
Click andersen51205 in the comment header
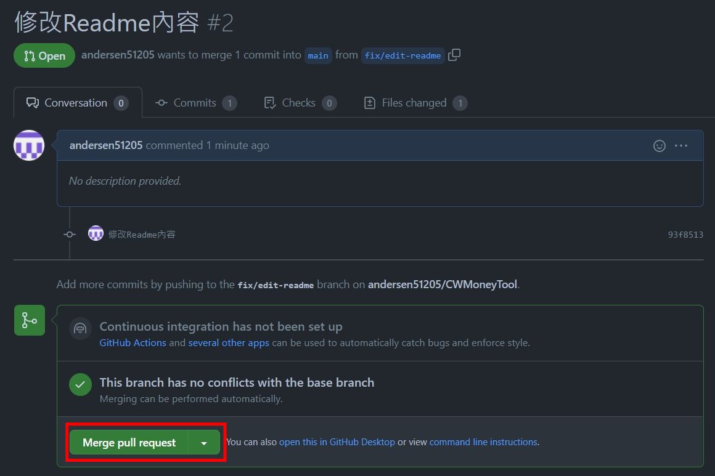(106, 145)
